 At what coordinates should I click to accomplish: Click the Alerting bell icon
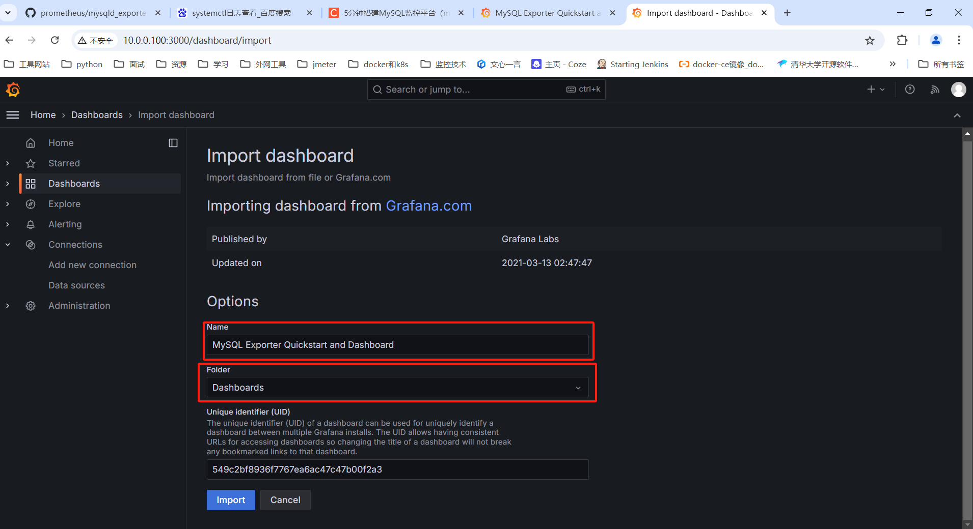point(31,224)
